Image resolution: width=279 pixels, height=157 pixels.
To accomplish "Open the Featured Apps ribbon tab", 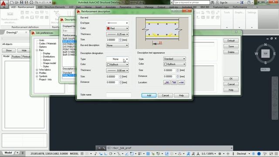I will (221, 7).
